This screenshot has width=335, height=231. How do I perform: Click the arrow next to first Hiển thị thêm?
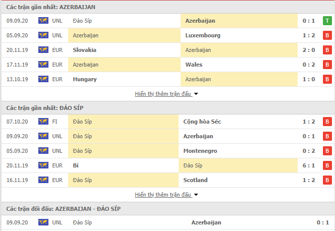pyautogui.click(x=196, y=94)
